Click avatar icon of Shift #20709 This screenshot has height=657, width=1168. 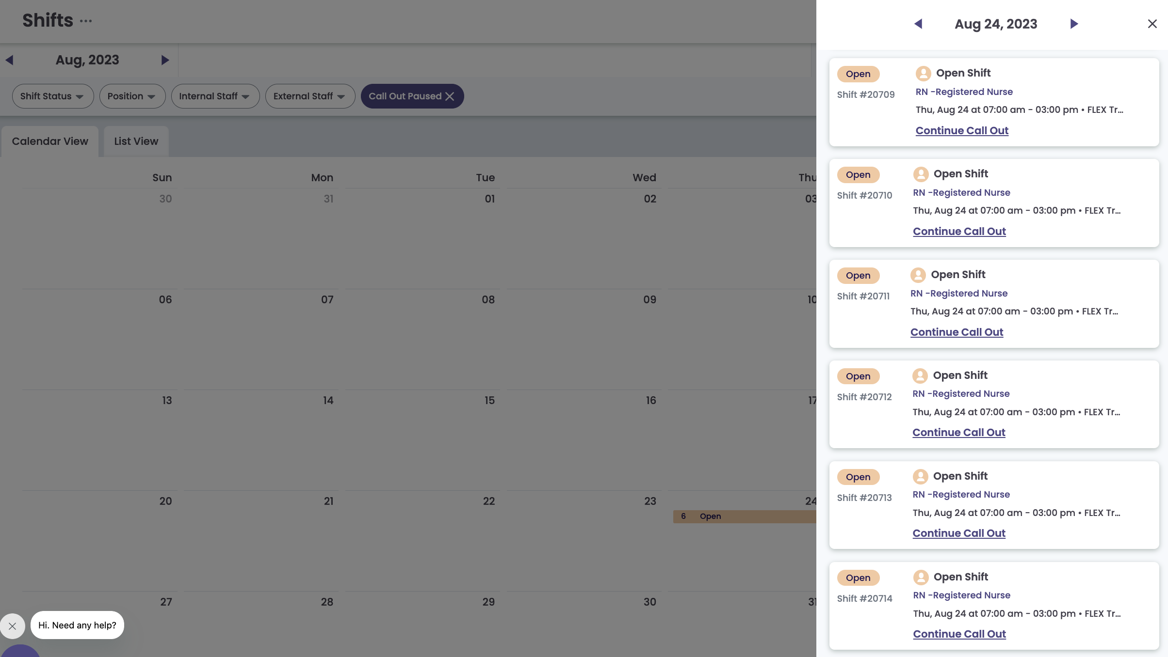point(923,73)
